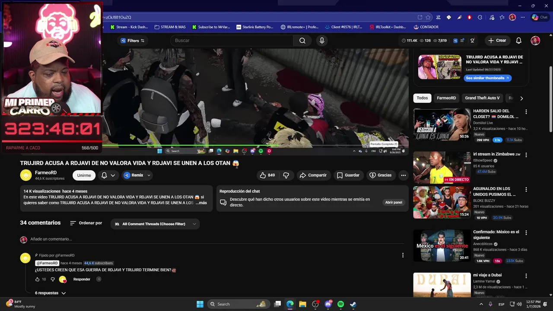Open Edge favorites list icon
Viewport: 553px width, 311px height.
coord(502,17)
